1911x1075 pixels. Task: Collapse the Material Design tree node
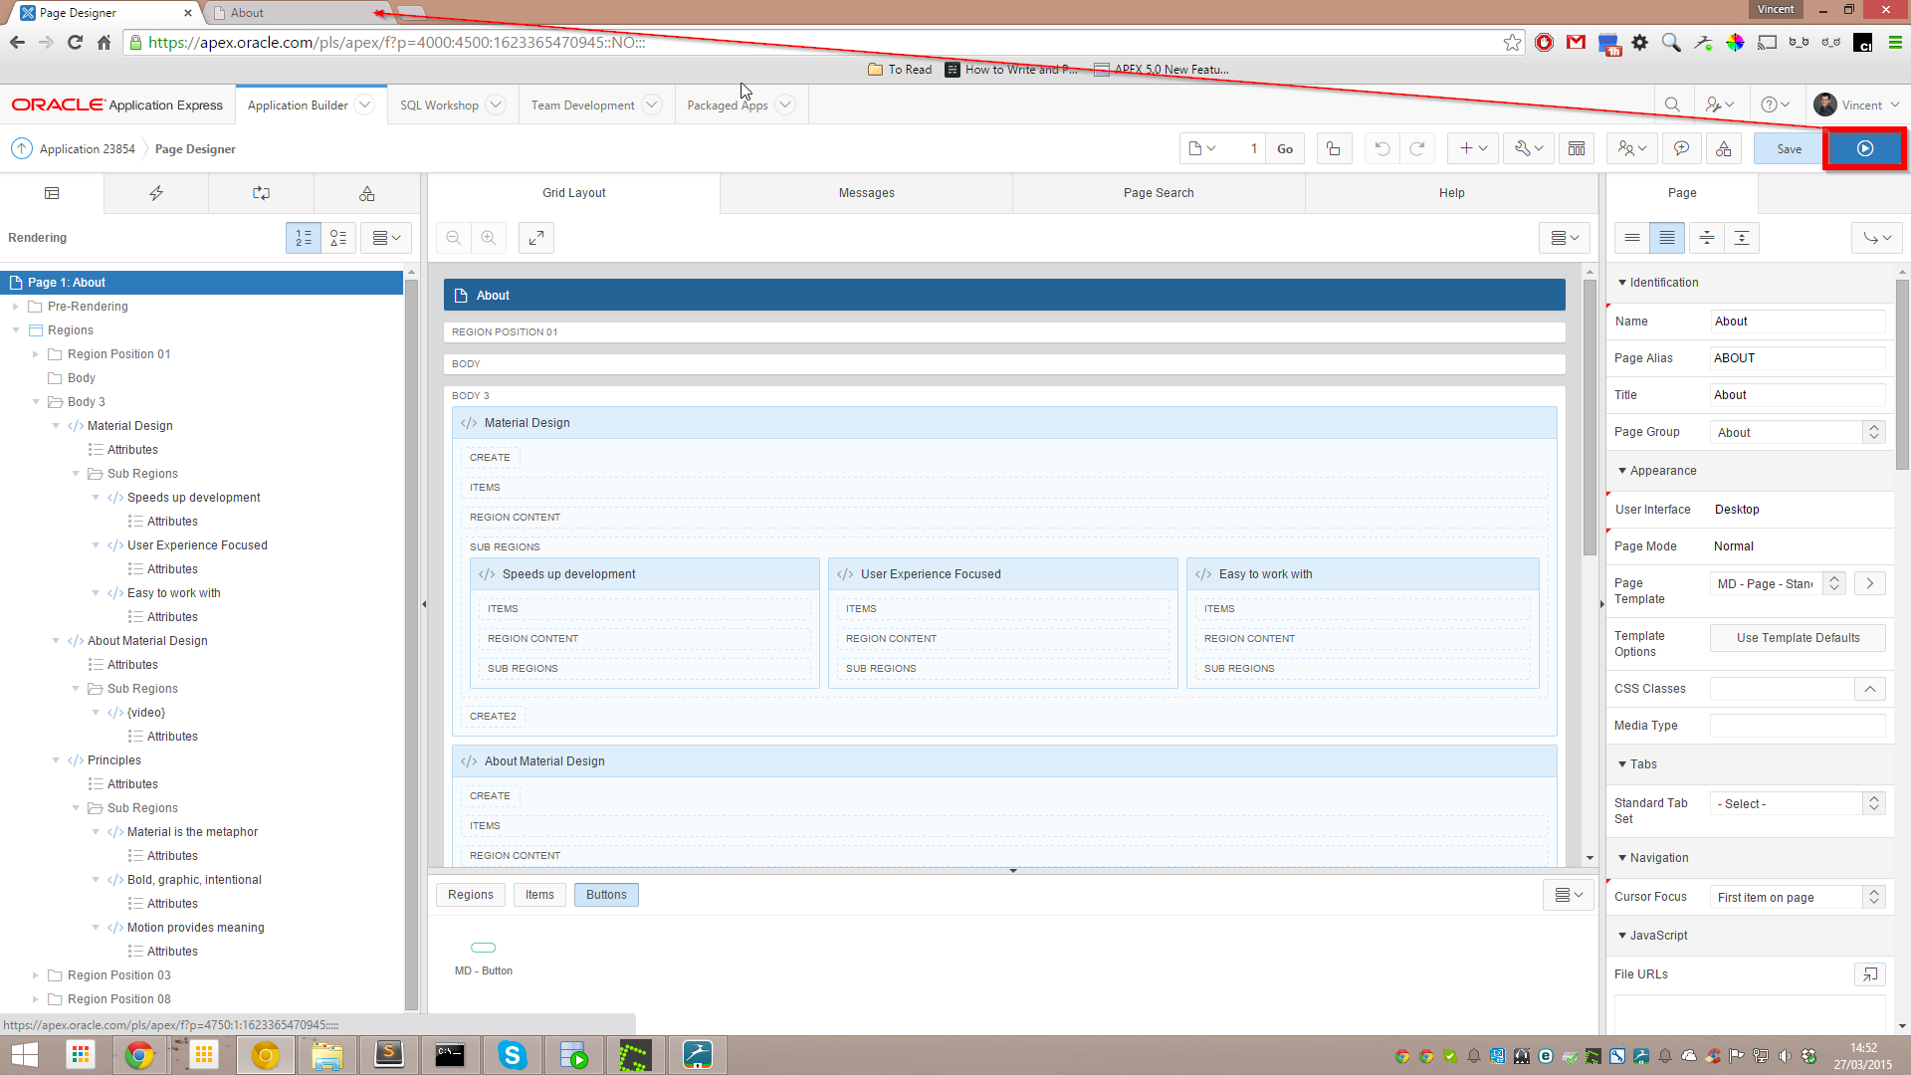click(x=56, y=426)
